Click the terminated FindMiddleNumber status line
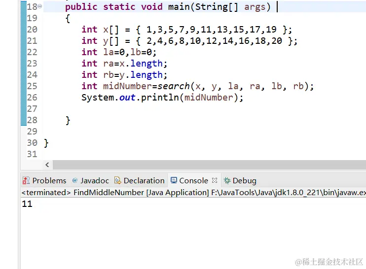 point(194,193)
